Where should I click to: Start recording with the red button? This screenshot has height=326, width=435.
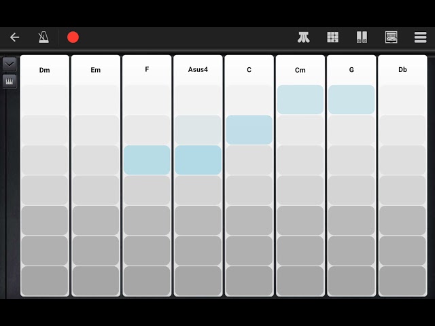tap(73, 37)
